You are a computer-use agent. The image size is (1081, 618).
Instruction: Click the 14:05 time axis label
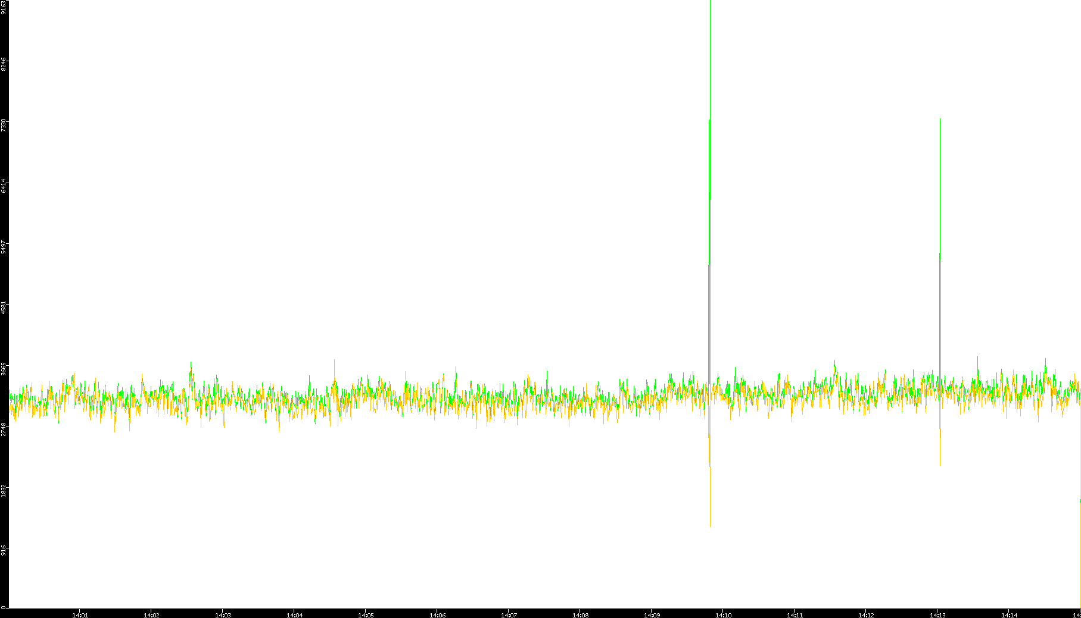point(366,615)
